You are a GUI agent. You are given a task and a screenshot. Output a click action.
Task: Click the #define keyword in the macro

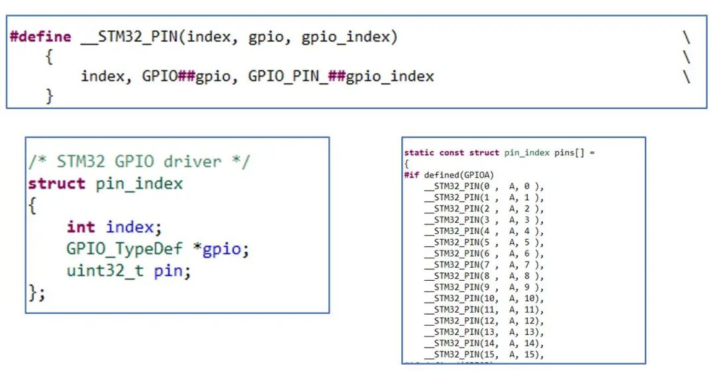pos(40,37)
